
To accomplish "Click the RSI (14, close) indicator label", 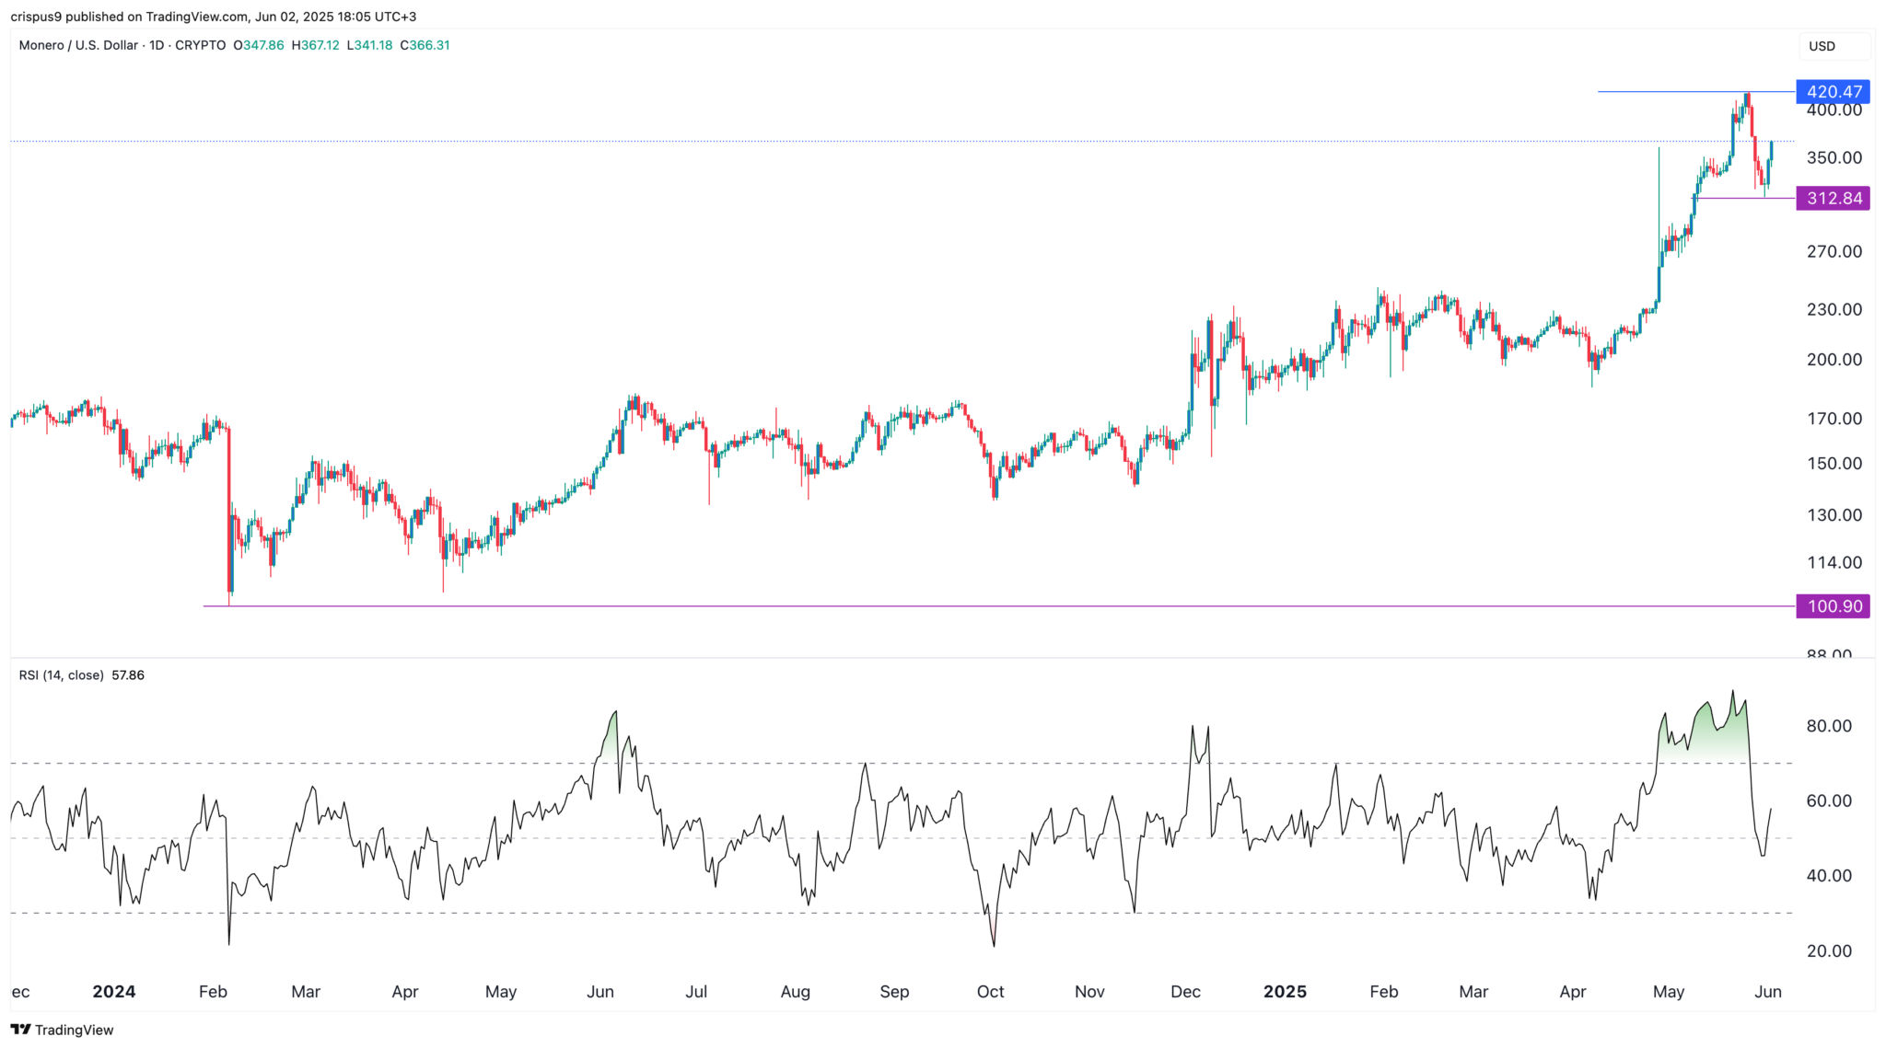I will click(61, 675).
